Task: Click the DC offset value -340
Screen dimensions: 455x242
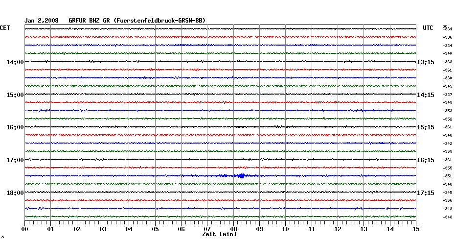Action: pyautogui.click(x=447, y=54)
